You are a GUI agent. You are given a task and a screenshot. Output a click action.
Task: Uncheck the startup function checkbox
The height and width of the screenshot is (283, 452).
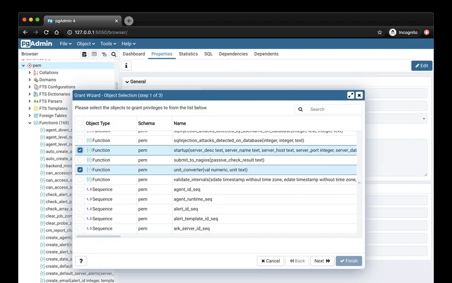point(80,150)
